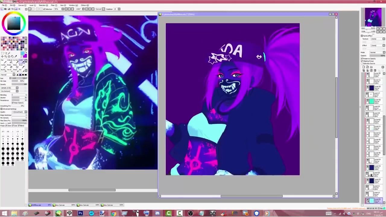
Task: Select the eyedropper color picker tool
Action: (x=16, y=56)
